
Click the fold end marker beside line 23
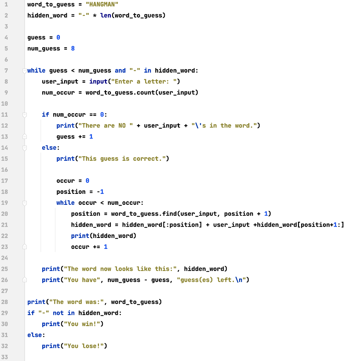pyautogui.click(x=24, y=247)
